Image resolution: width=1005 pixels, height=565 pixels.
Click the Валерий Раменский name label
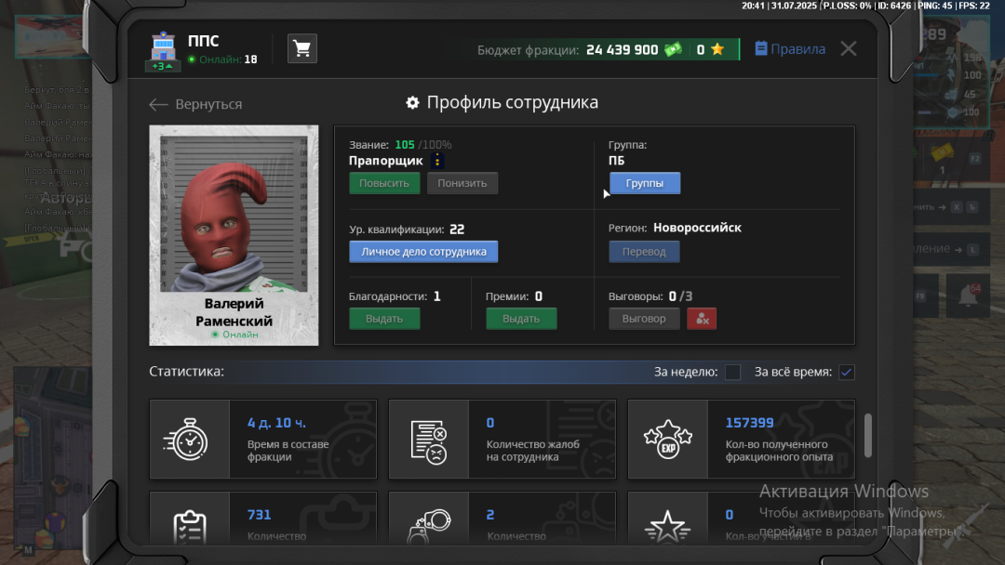tap(234, 312)
